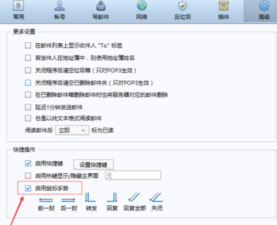The height and width of the screenshot is (225, 277).
Task: Click the 快捷操作 group heading
Action: 24,150
